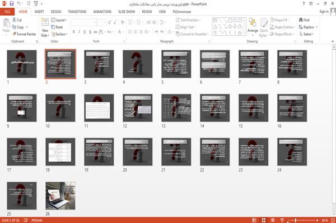The height and width of the screenshot is (223, 336).
Task: Toggle Bold formatting
Action: (x=74, y=32)
